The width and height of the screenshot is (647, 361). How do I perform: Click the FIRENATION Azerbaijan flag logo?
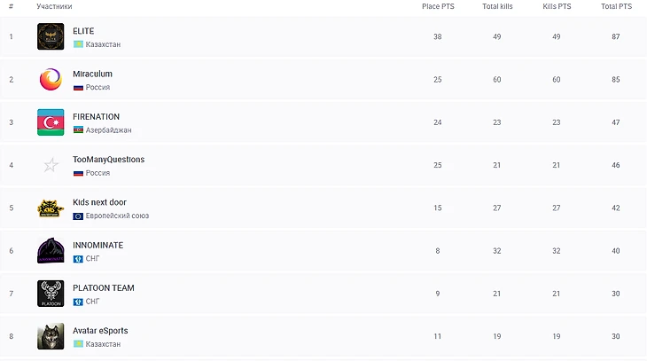[x=51, y=122]
